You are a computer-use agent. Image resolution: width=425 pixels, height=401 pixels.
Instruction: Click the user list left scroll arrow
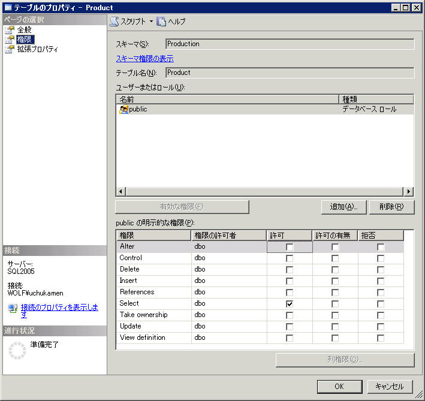[x=121, y=192]
